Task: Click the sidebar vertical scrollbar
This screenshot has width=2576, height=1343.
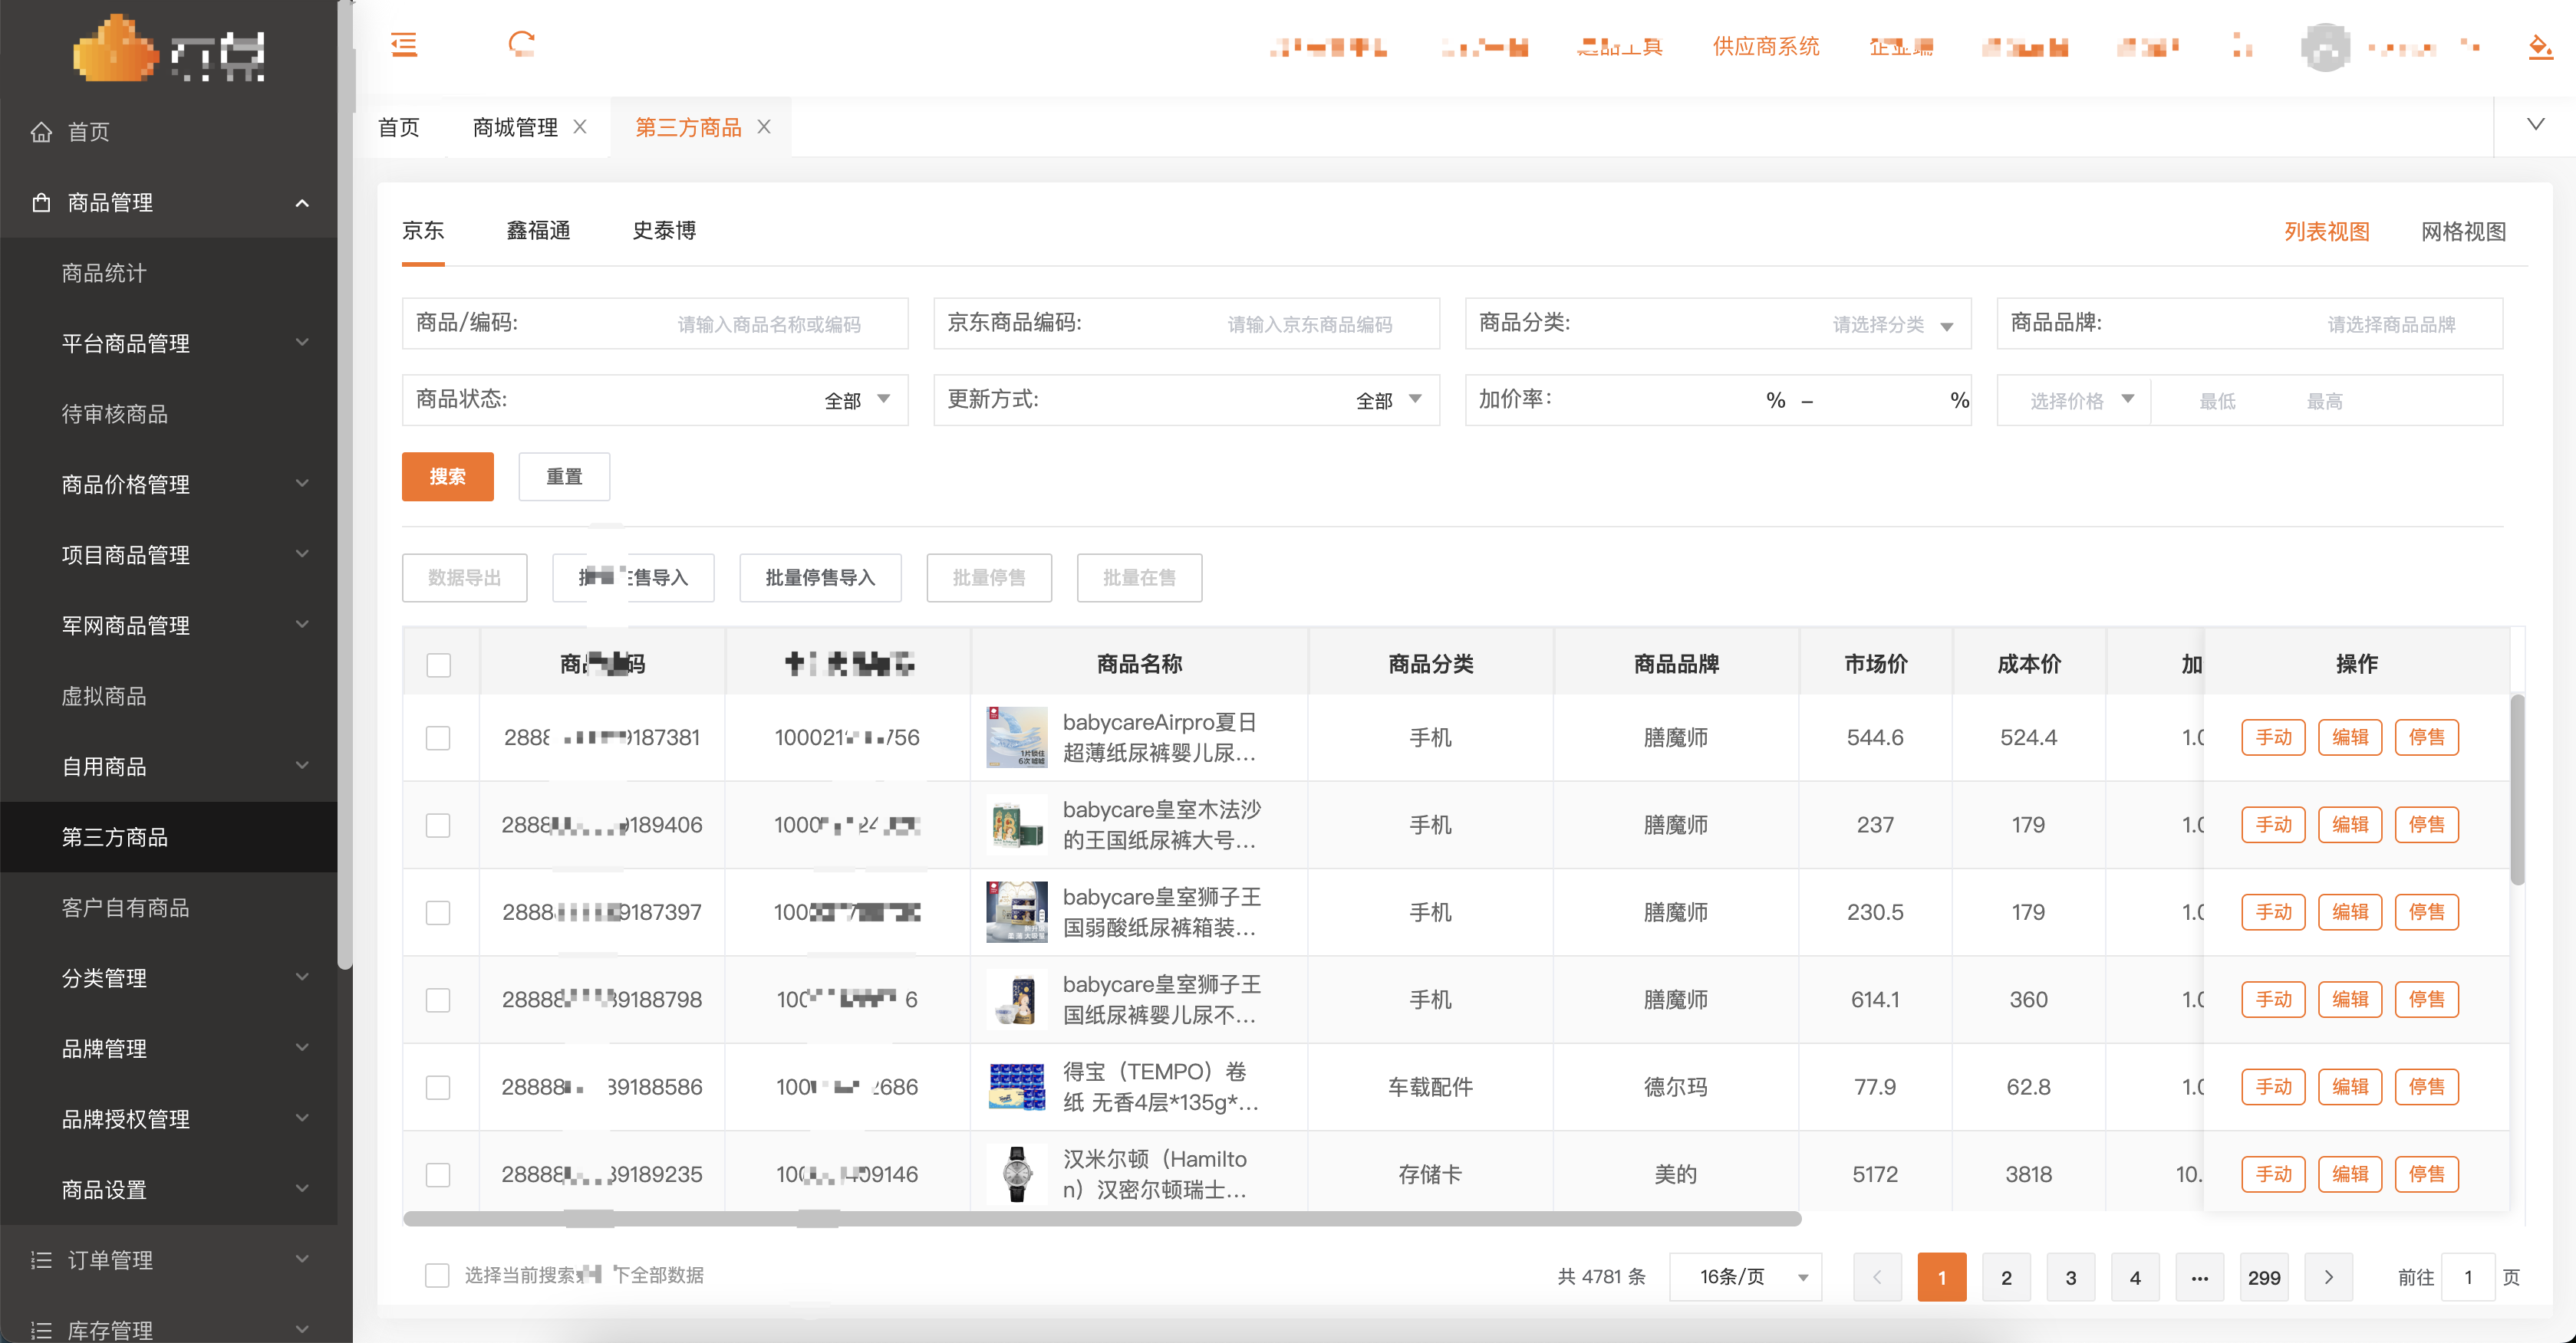Action: 345,484
